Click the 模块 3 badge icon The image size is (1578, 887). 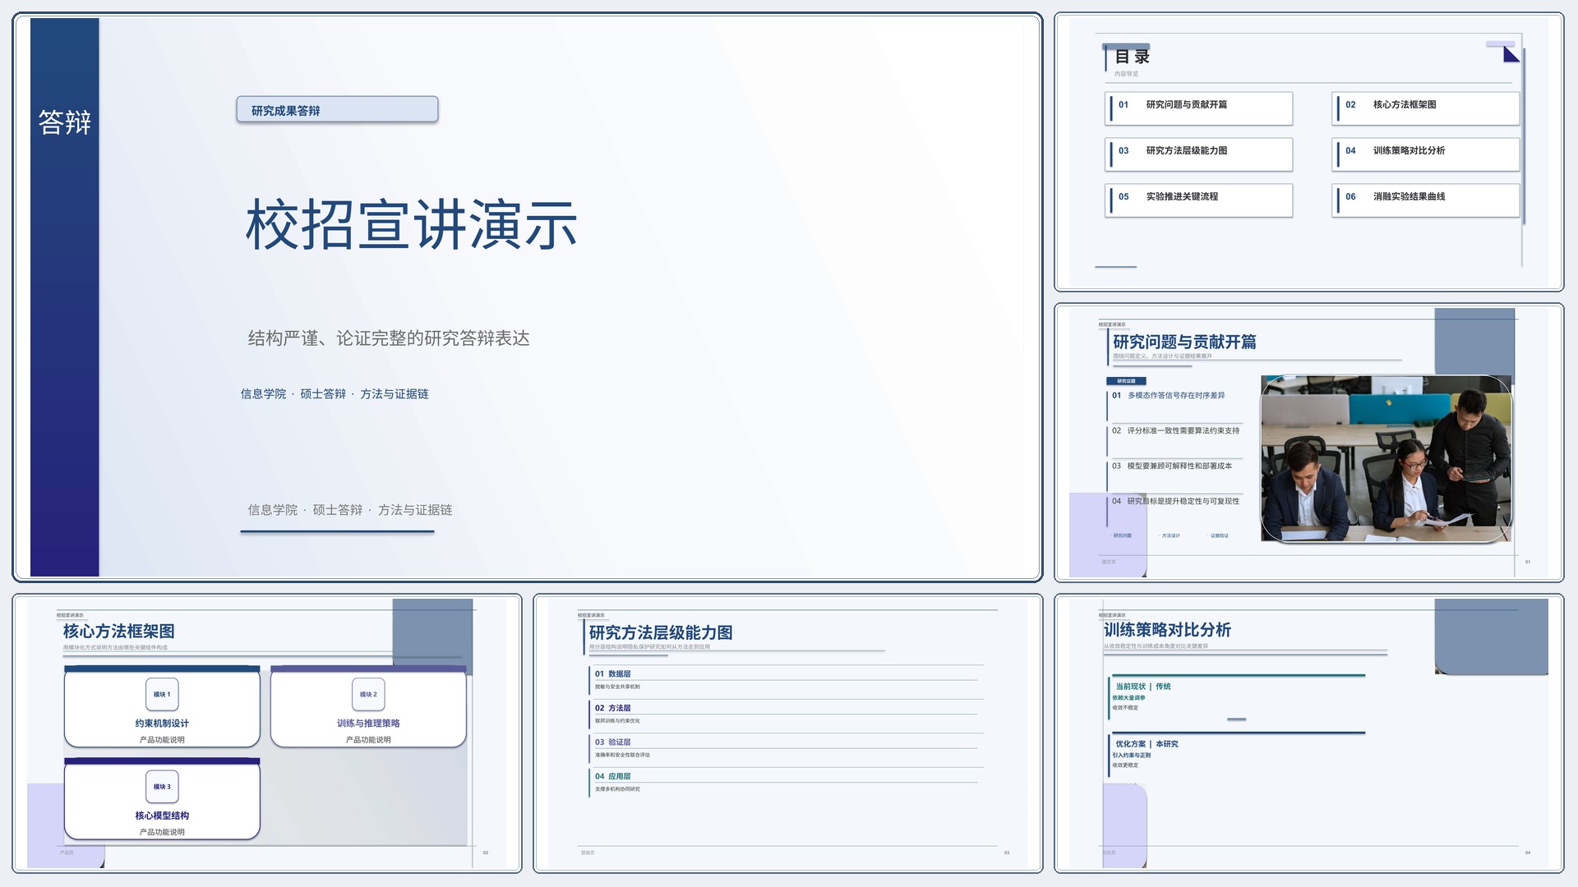162,787
